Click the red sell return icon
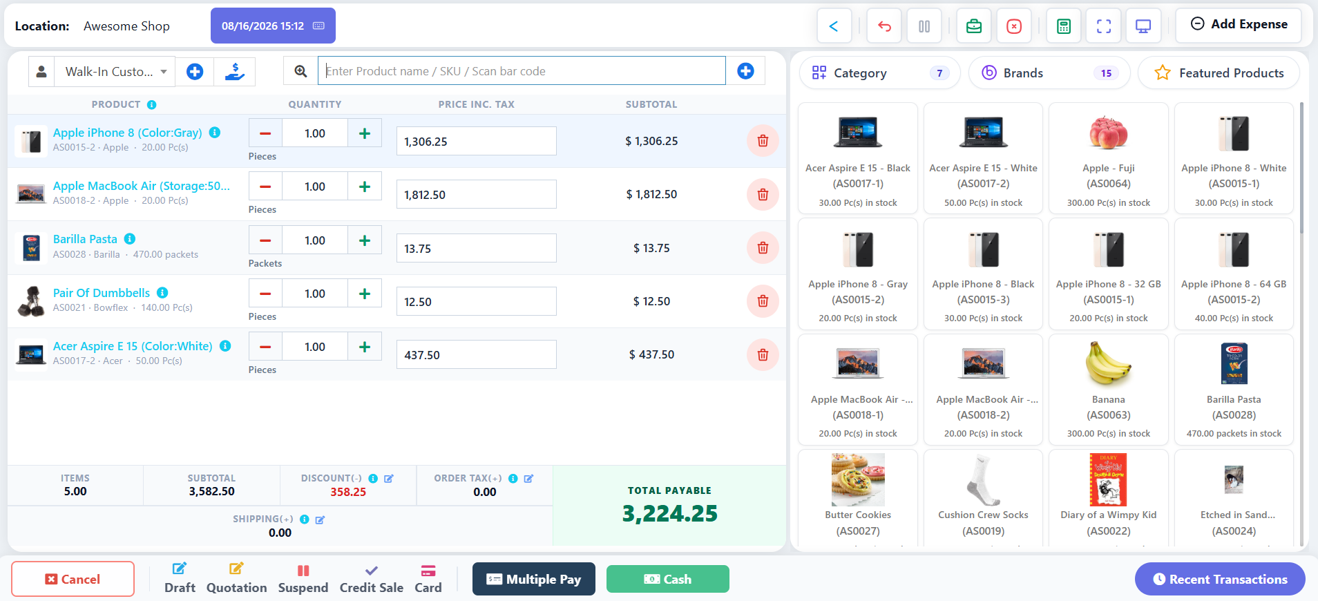Viewport: 1318px width, 601px height. point(884,26)
